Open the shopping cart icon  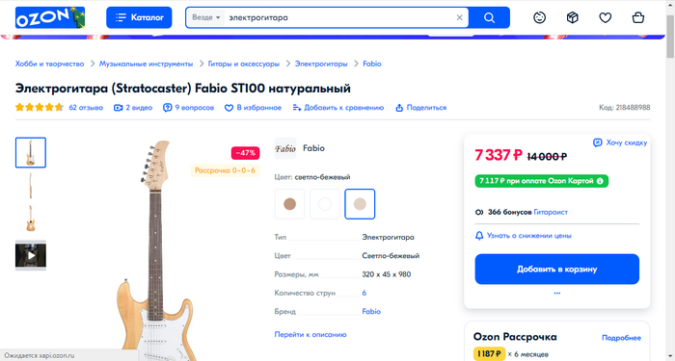click(x=638, y=17)
